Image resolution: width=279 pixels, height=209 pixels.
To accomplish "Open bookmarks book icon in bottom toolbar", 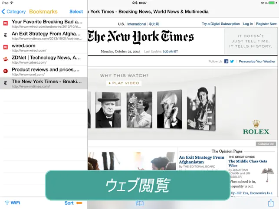I will coord(140,203).
